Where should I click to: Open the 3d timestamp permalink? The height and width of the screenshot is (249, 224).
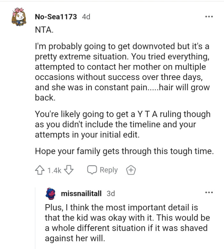(x=111, y=193)
